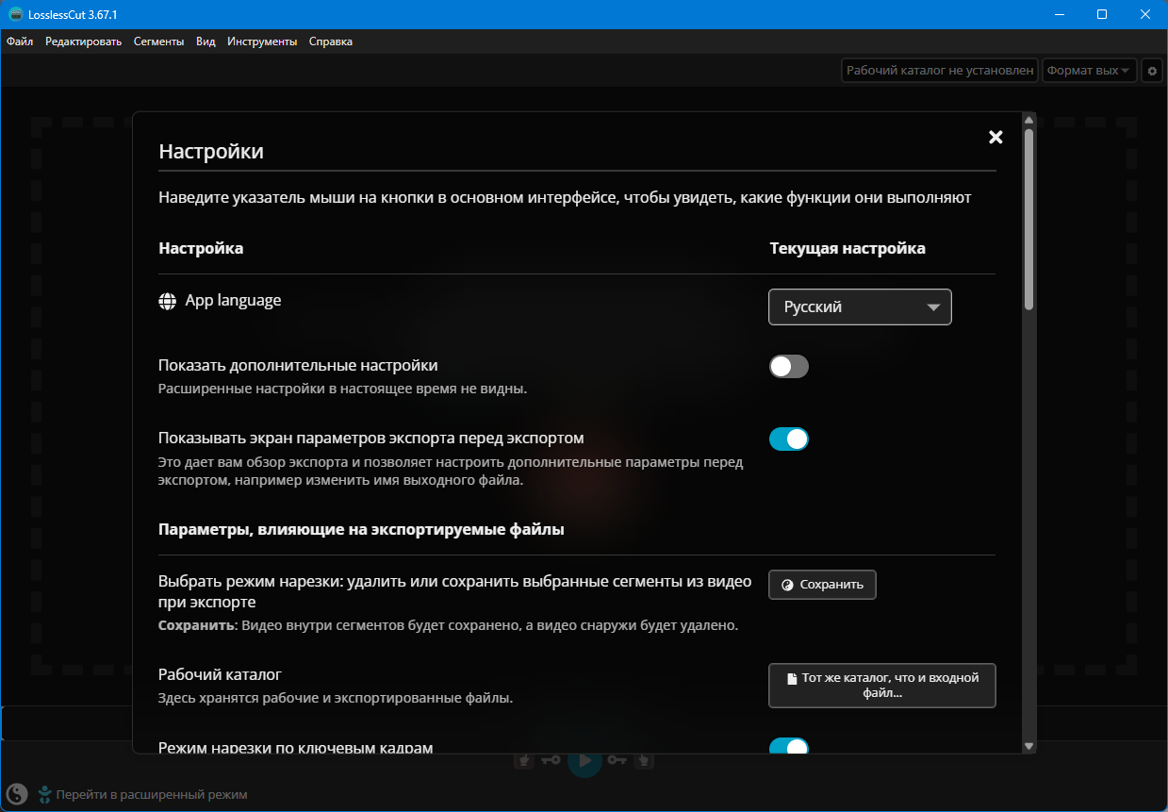The image size is (1168, 812).
Task: Disable the export options screen toggle
Action: pos(789,439)
